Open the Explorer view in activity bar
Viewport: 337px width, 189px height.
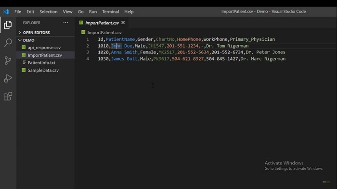point(8,25)
